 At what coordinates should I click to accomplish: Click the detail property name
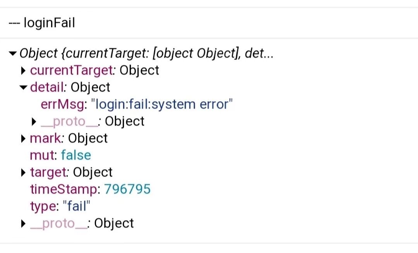coord(47,87)
